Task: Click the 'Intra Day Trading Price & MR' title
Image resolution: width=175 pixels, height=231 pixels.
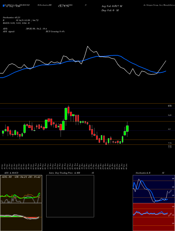Action: pos(65,173)
